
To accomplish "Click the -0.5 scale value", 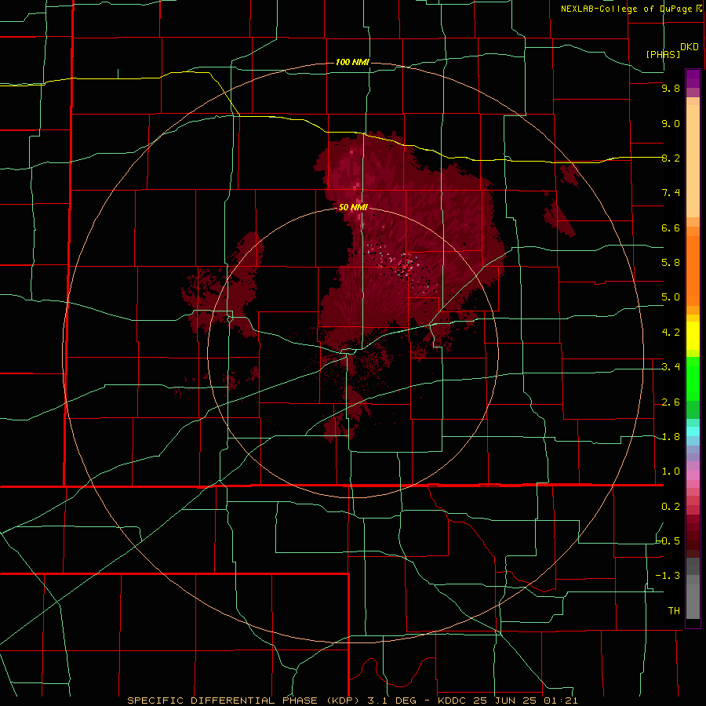I will pos(668,541).
